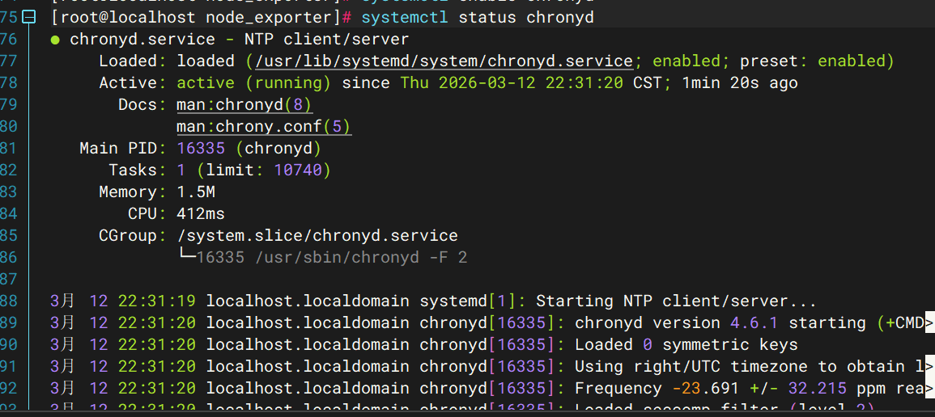Click the '1min 20s ago' text

pos(739,83)
